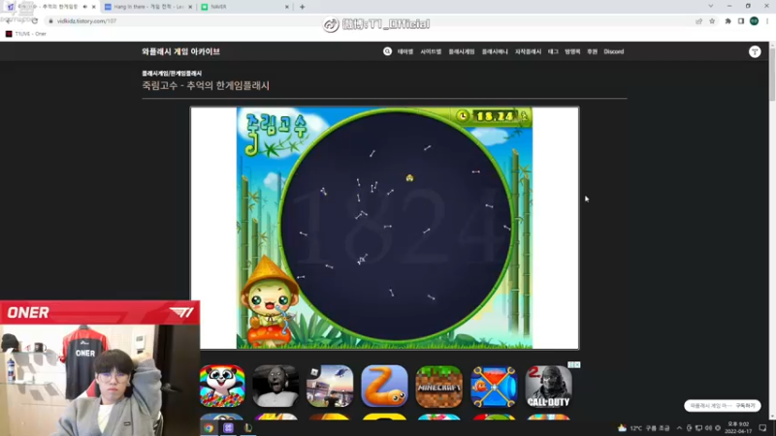Click the lock icon in the address bar

(50, 21)
